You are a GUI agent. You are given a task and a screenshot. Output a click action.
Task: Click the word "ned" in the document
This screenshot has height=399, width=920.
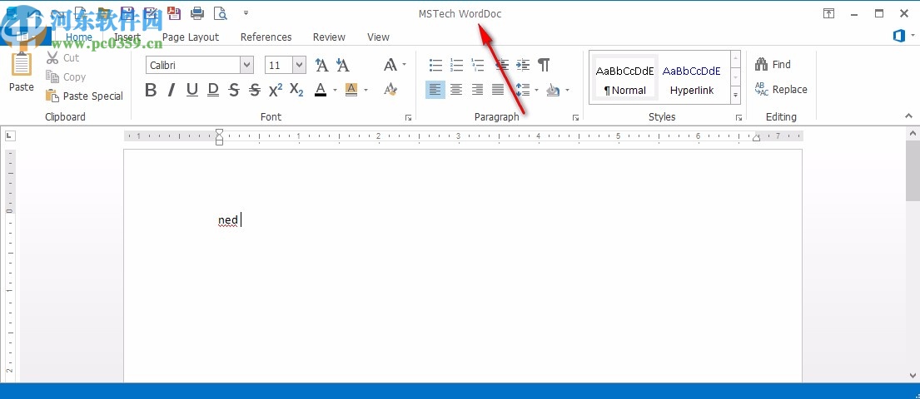pyautogui.click(x=228, y=220)
